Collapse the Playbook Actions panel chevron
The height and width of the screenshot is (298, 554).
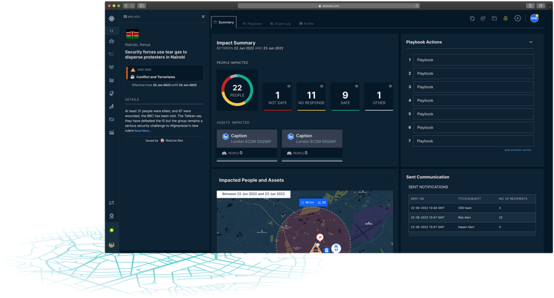pos(531,42)
